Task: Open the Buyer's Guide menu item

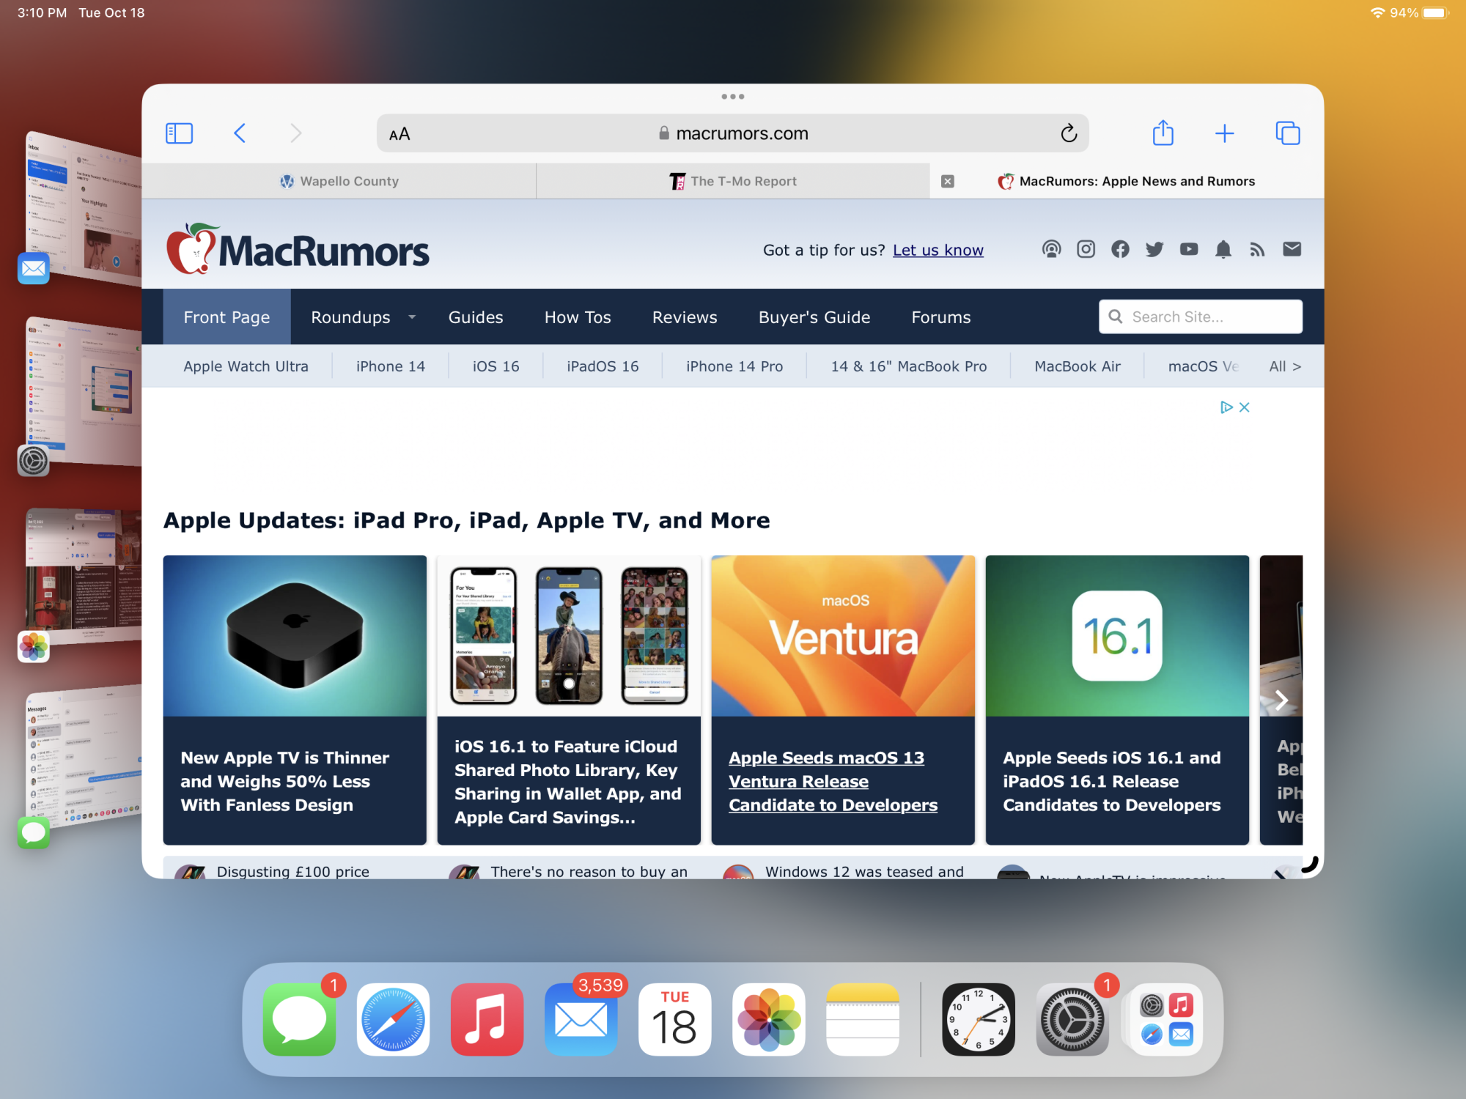Action: [814, 317]
